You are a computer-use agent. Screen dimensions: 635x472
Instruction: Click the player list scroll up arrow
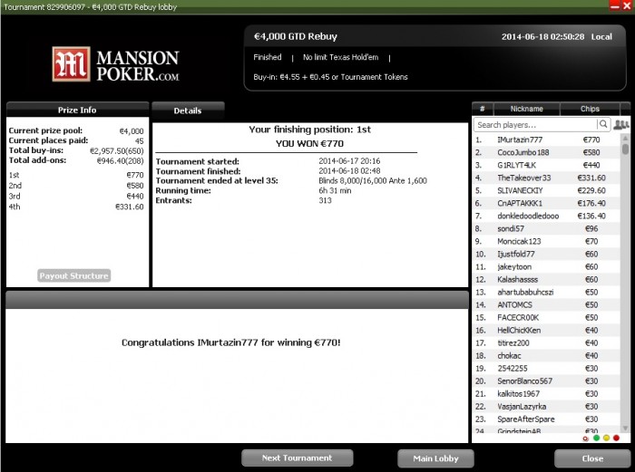pos(625,139)
